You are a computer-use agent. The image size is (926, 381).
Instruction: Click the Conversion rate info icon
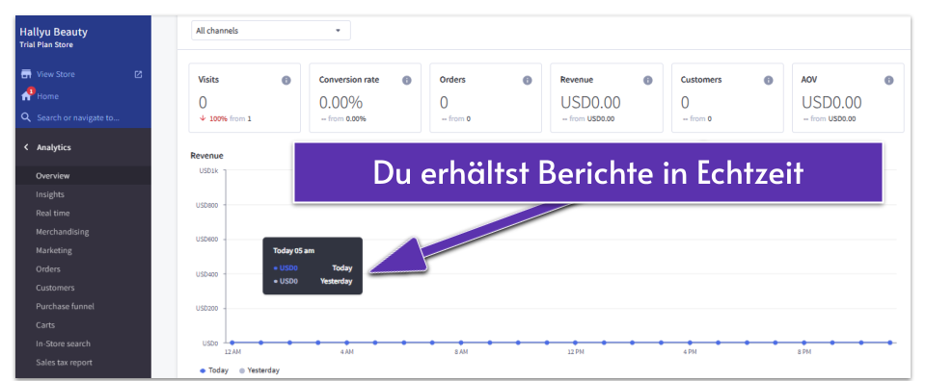[x=407, y=80]
